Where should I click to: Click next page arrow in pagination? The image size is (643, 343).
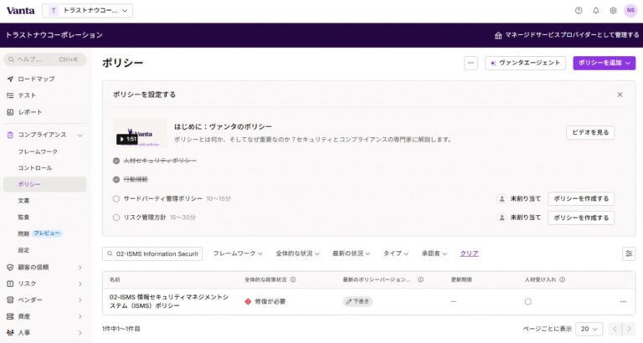point(629,329)
